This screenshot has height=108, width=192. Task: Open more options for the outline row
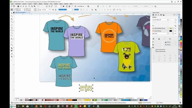point(175,34)
